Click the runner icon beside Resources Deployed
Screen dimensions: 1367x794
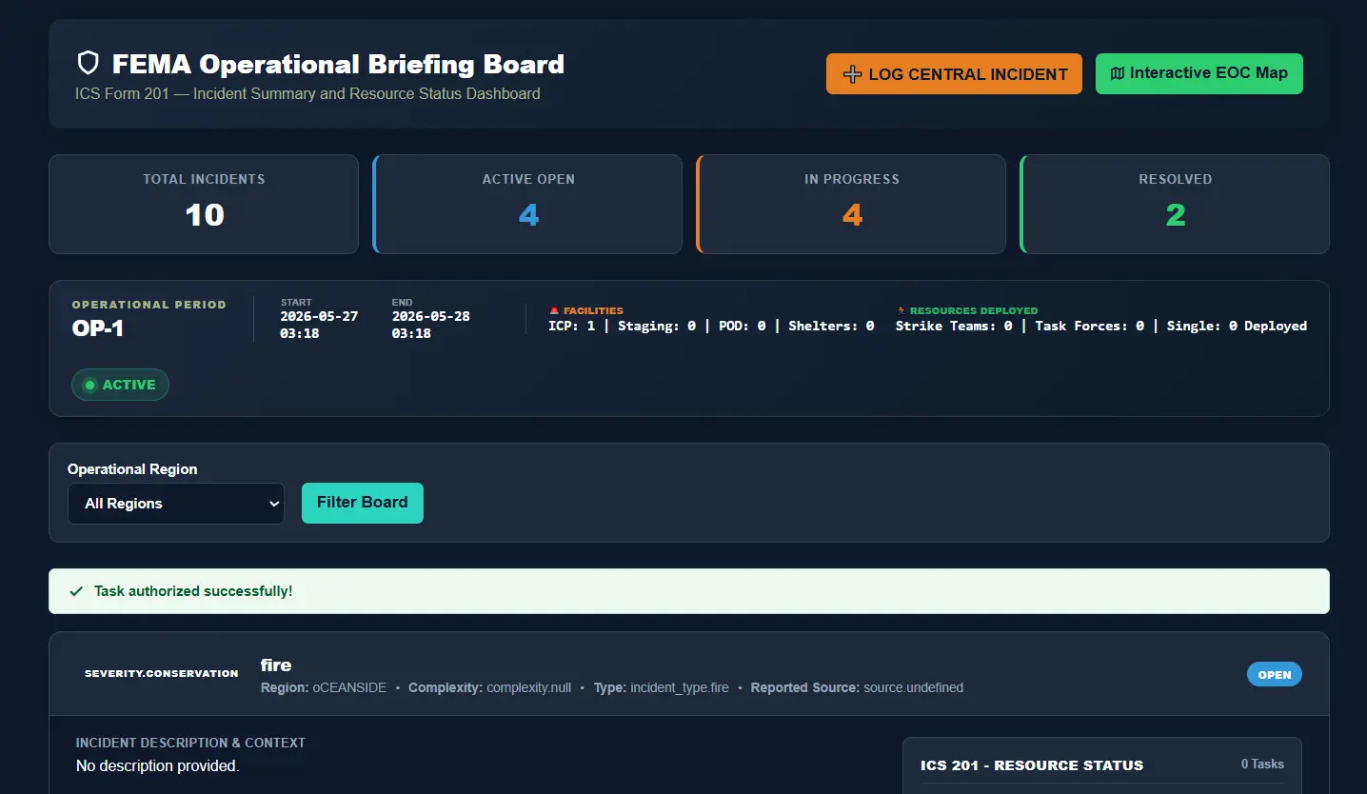pos(901,310)
